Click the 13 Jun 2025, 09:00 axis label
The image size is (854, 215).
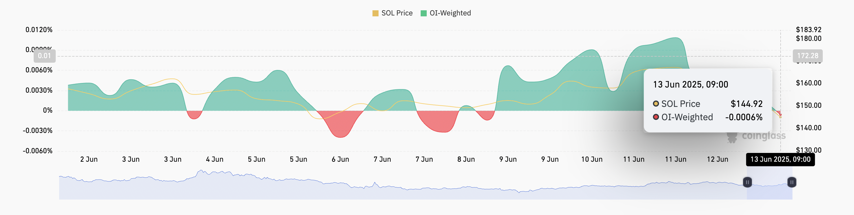coord(780,159)
